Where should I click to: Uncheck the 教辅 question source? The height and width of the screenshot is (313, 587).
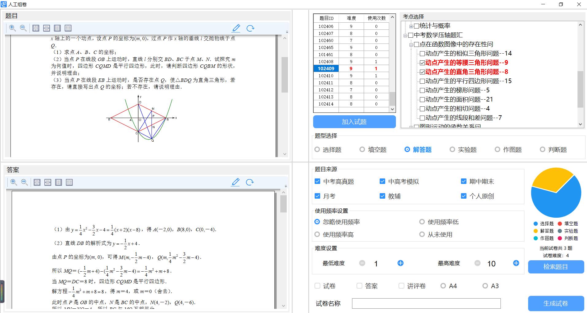click(x=382, y=196)
